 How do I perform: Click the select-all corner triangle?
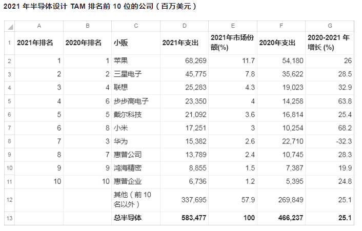[10, 26]
